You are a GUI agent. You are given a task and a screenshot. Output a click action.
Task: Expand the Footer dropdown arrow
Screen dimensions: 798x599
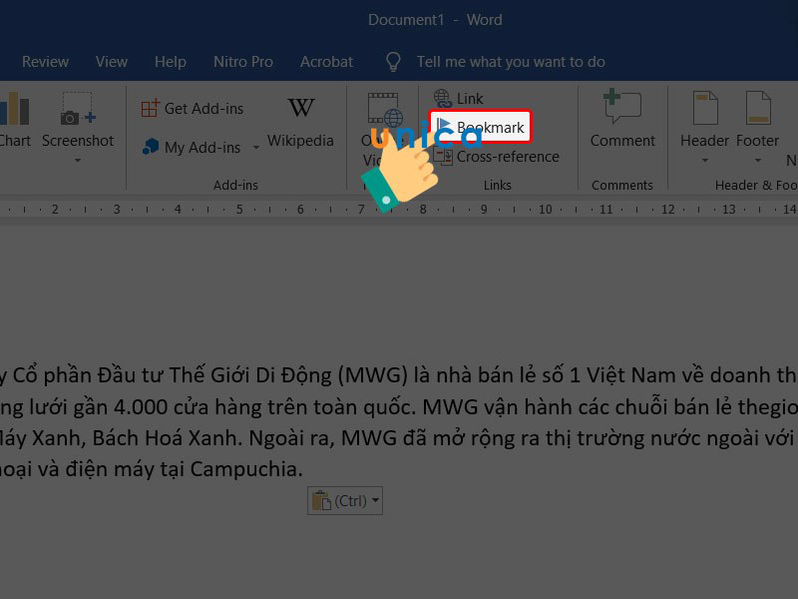click(758, 161)
